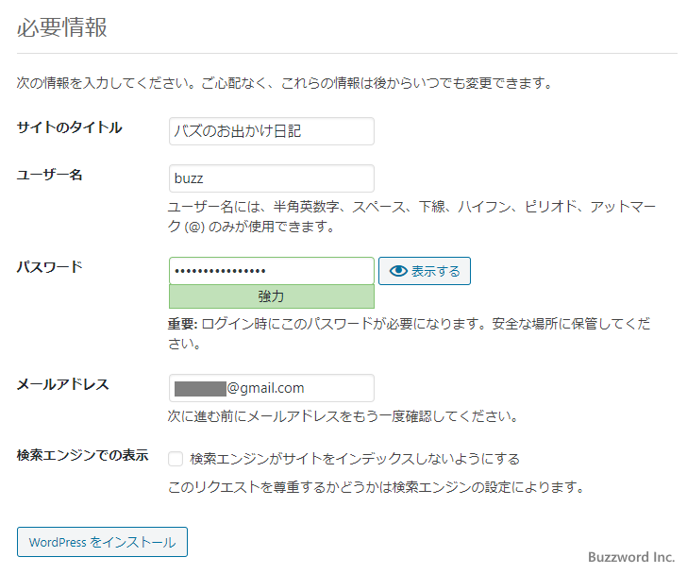This screenshot has width=687, height=574.
Task: Click the メールアドレス field label
Action: coord(63,384)
